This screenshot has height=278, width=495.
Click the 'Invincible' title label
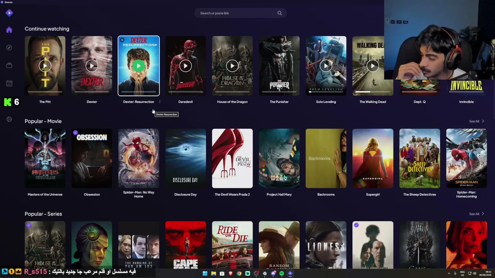coord(466,102)
